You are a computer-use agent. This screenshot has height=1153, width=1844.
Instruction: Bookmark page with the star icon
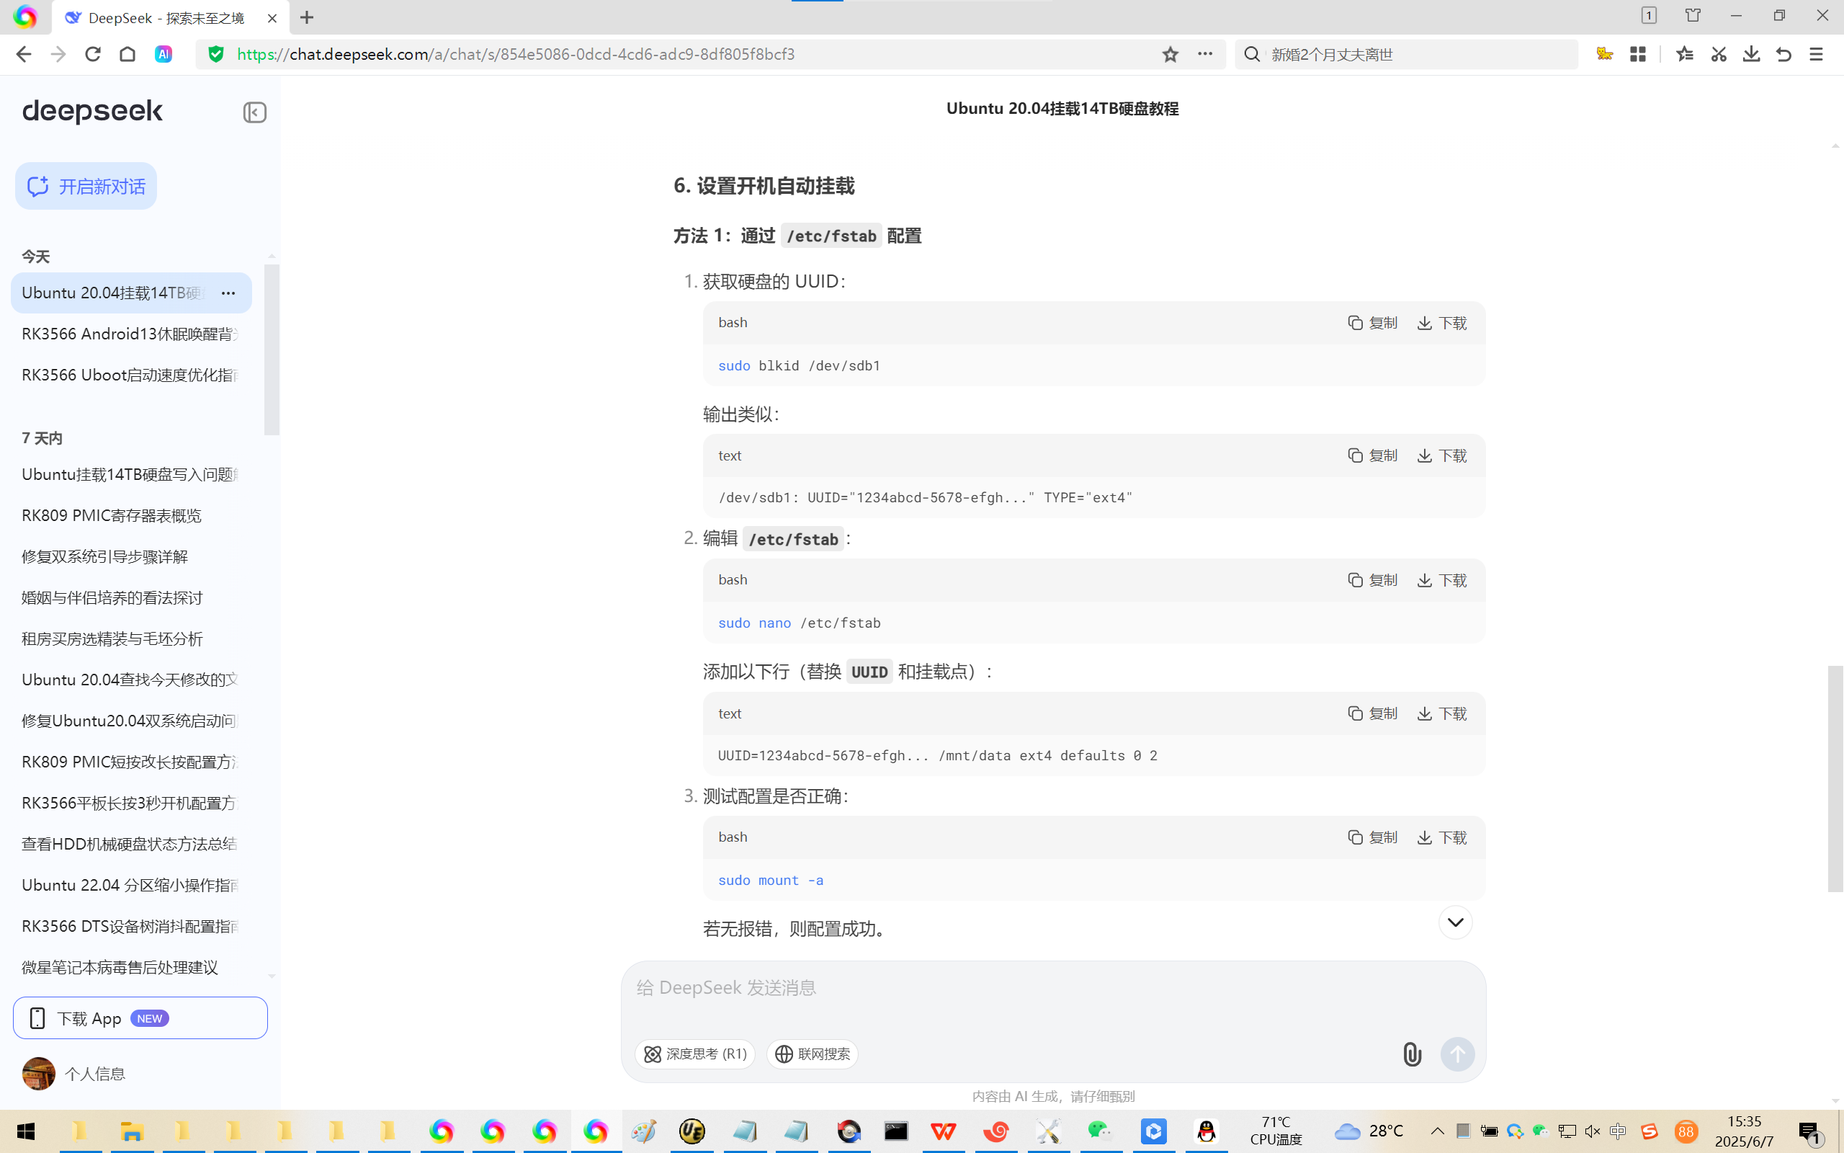[x=1171, y=54]
